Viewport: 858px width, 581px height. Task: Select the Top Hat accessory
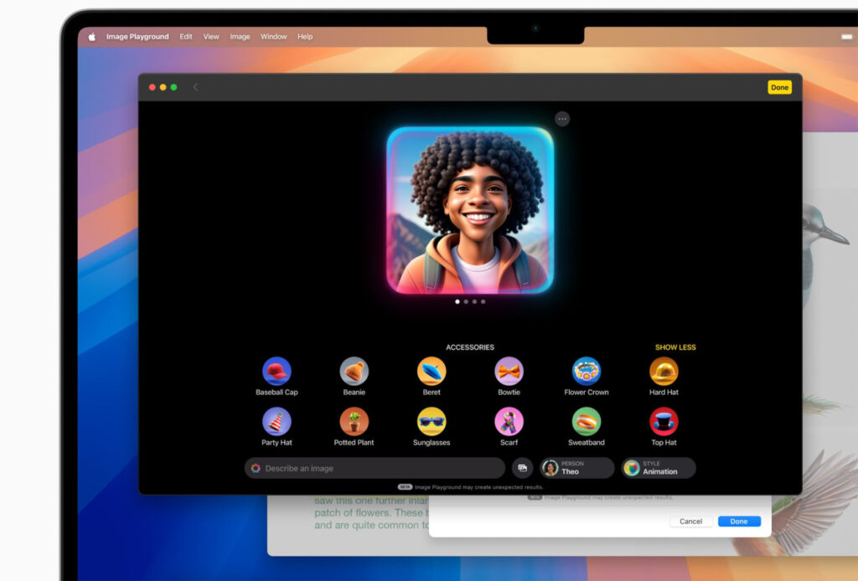tap(664, 422)
